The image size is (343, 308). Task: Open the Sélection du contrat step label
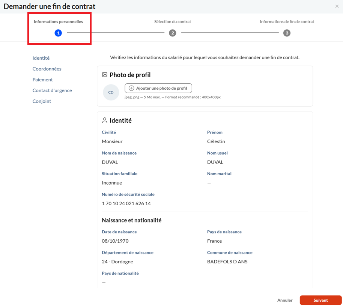click(173, 22)
